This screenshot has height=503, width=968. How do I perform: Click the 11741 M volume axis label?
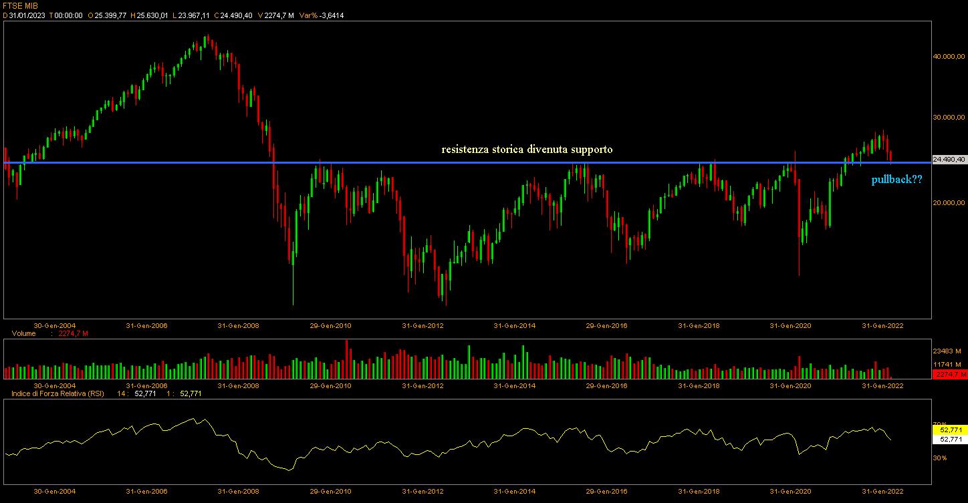[x=947, y=365]
